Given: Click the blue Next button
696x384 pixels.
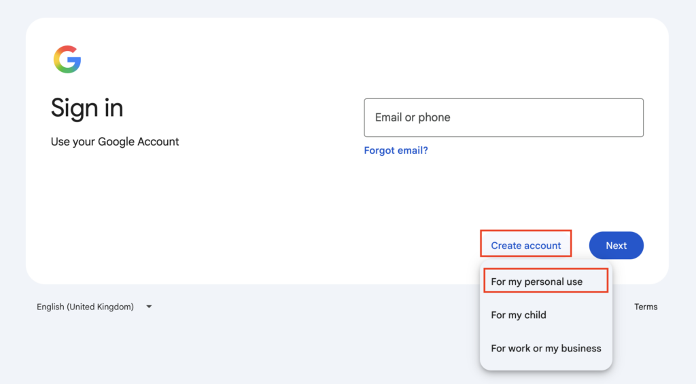Looking at the screenshot, I should [x=616, y=246].
